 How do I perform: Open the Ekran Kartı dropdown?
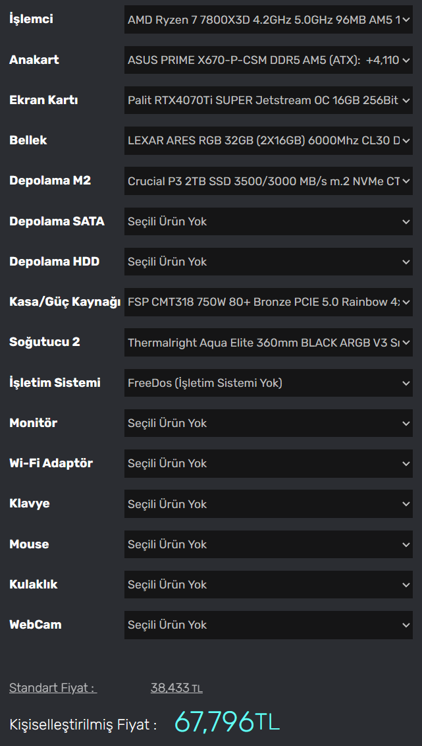pyautogui.click(x=268, y=100)
